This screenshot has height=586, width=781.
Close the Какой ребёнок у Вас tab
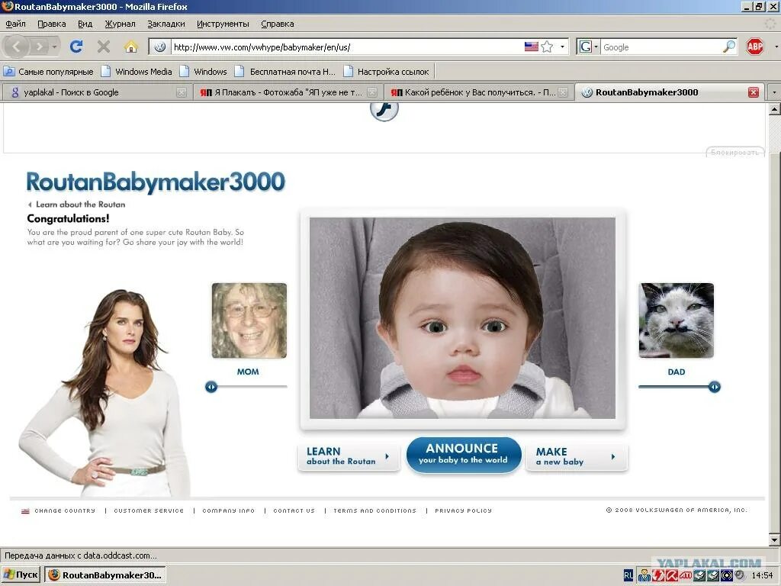(x=563, y=92)
